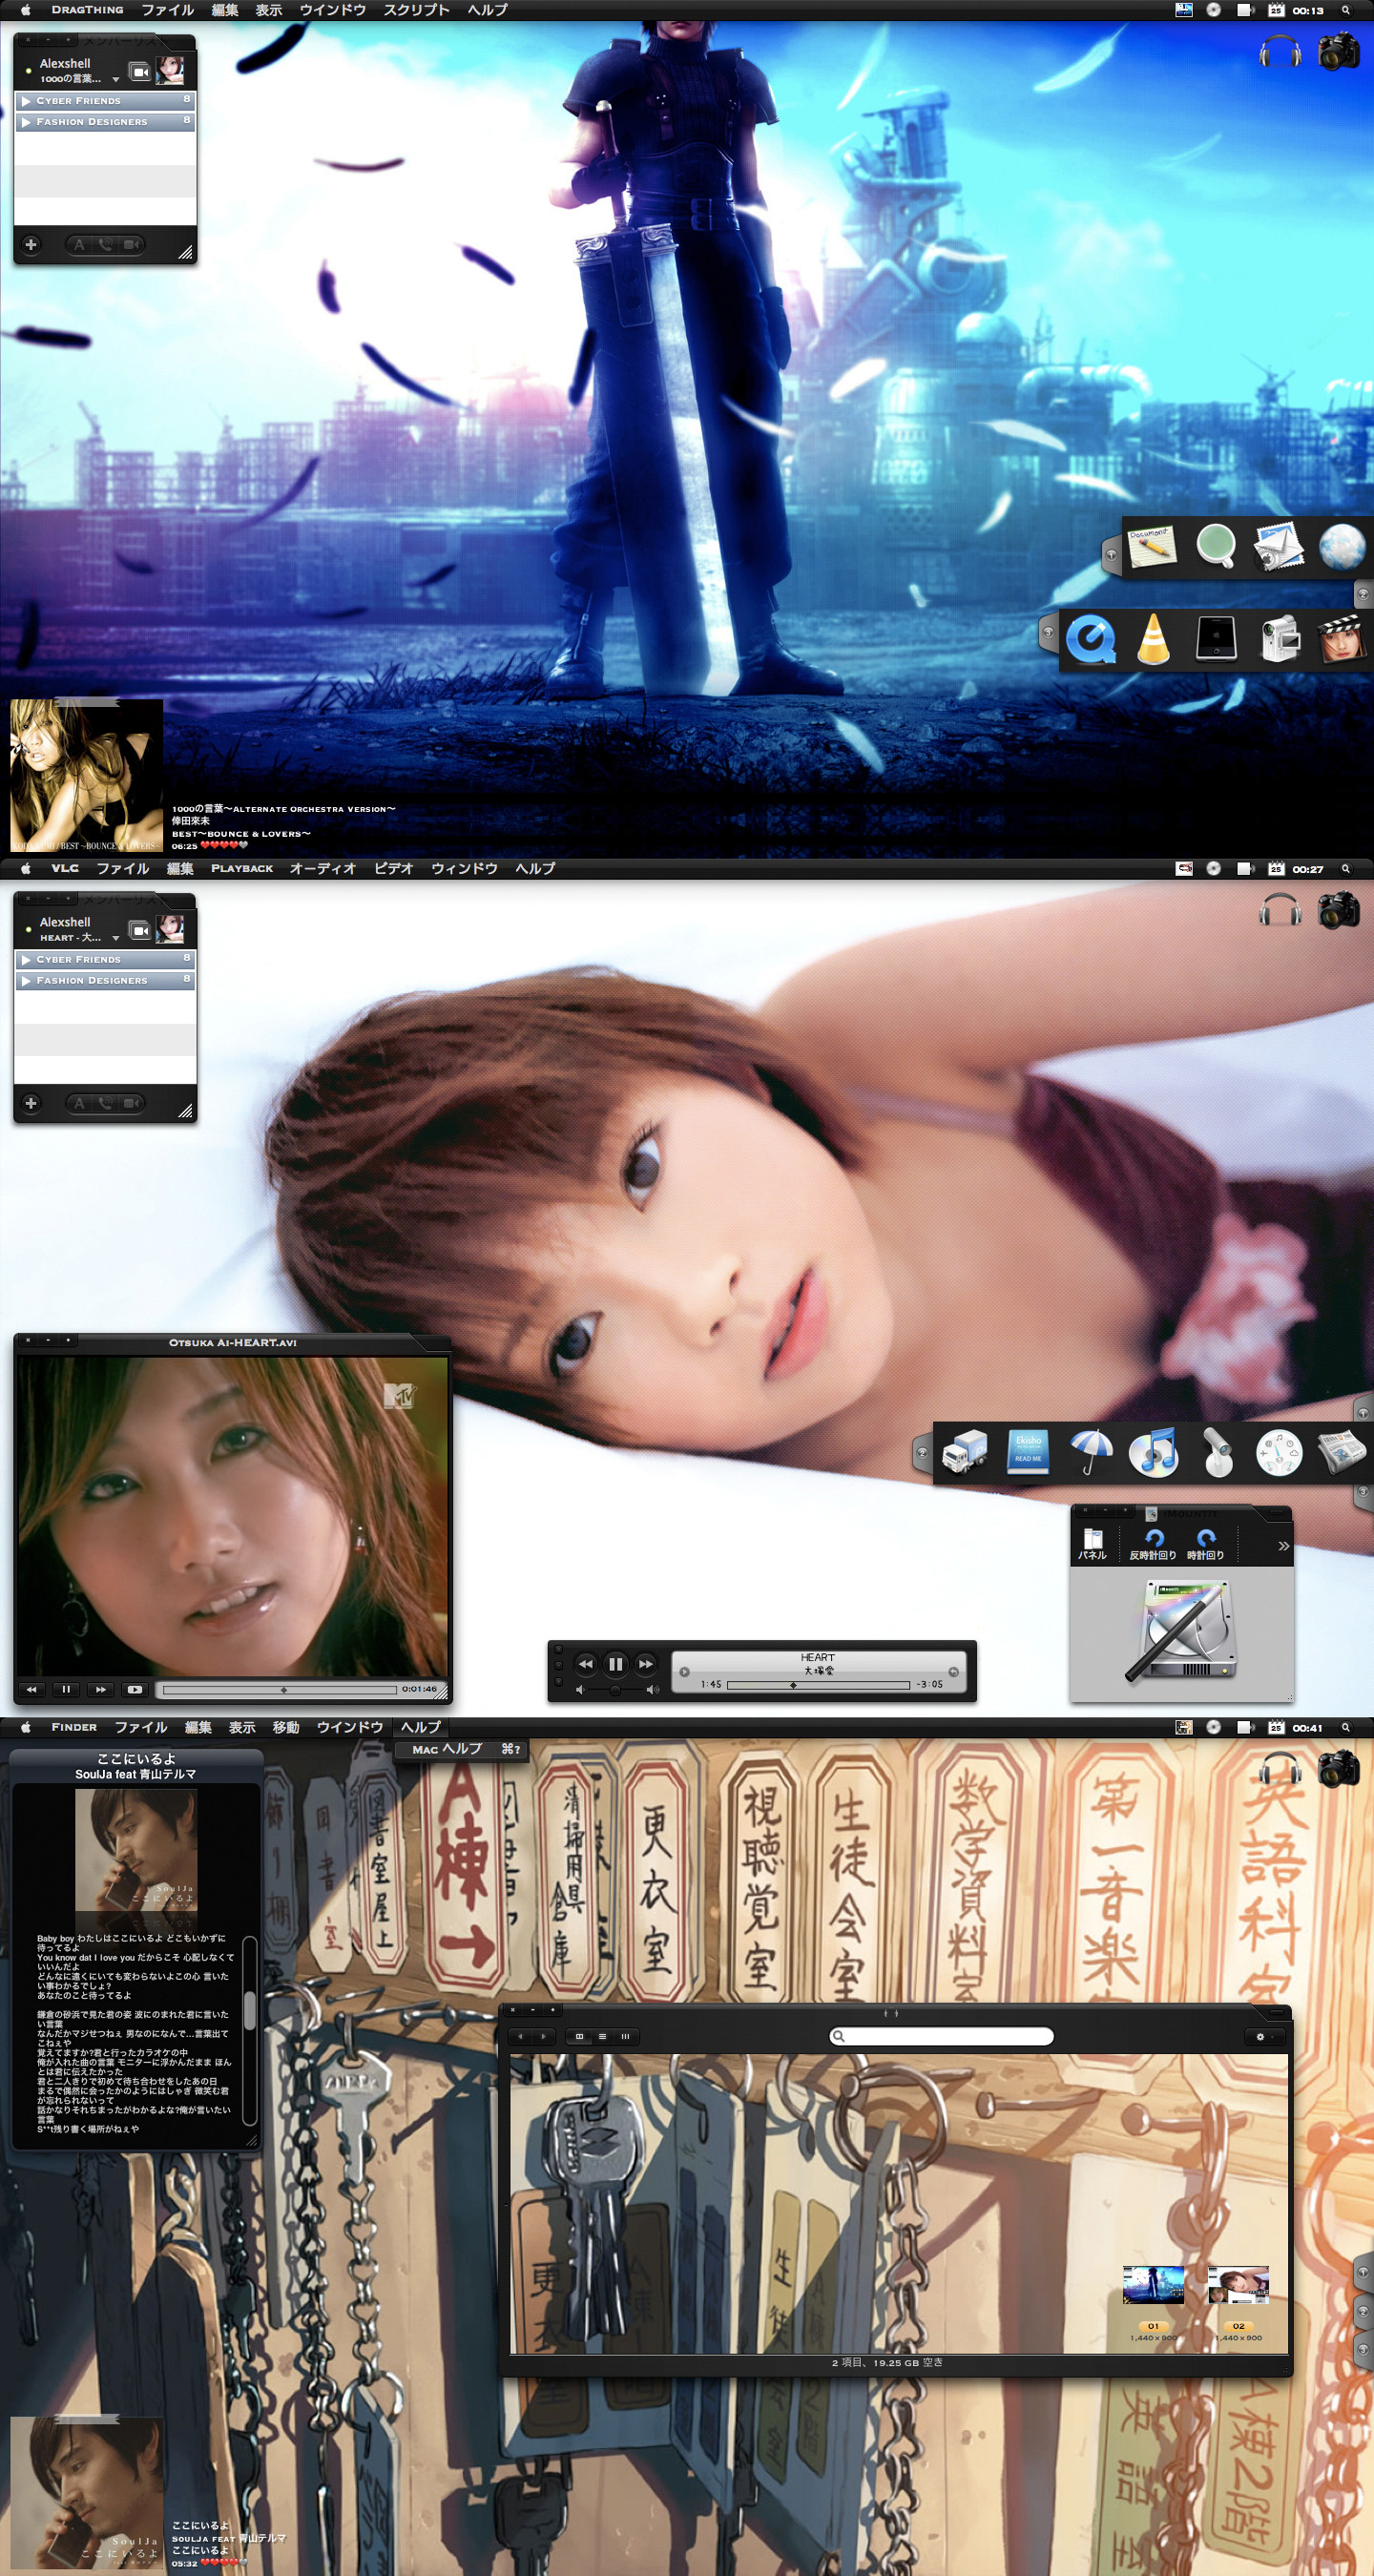This screenshot has height=2576, width=1374.
Task: Open the iMountIt toolbar overflow chevron
Action: (1283, 1546)
